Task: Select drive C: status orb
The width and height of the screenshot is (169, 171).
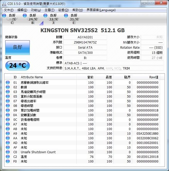Action: 4,15
